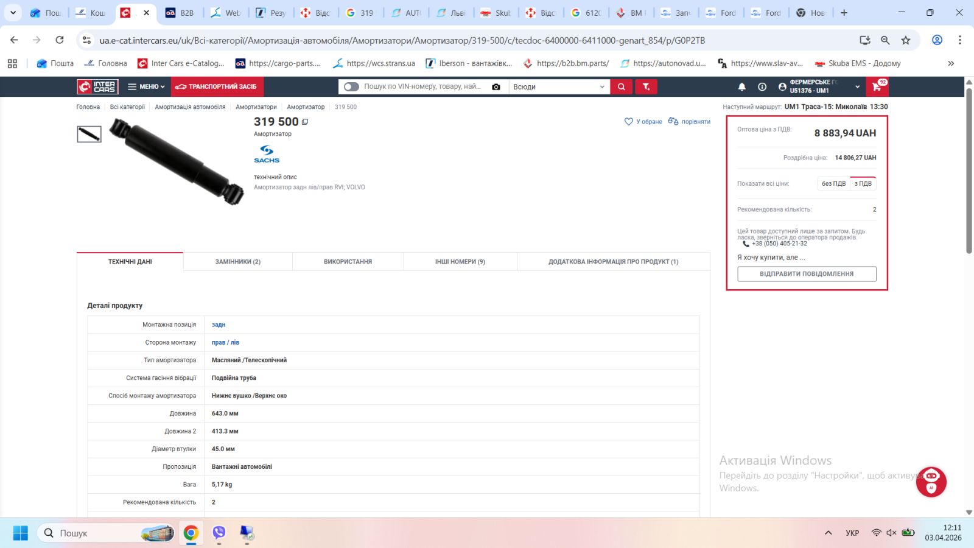This screenshot has width=974, height=548.
Task: Click the red search magnifier button
Action: click(621, 86)
